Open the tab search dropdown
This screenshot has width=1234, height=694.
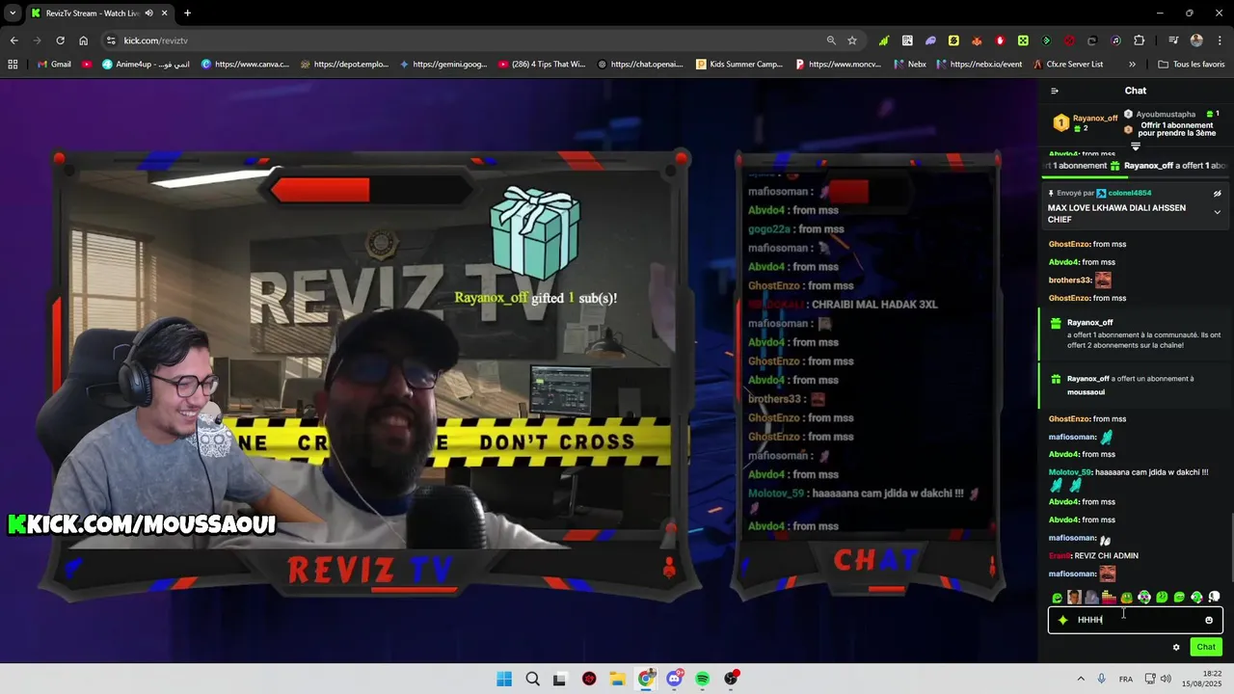tap(13, 13)
